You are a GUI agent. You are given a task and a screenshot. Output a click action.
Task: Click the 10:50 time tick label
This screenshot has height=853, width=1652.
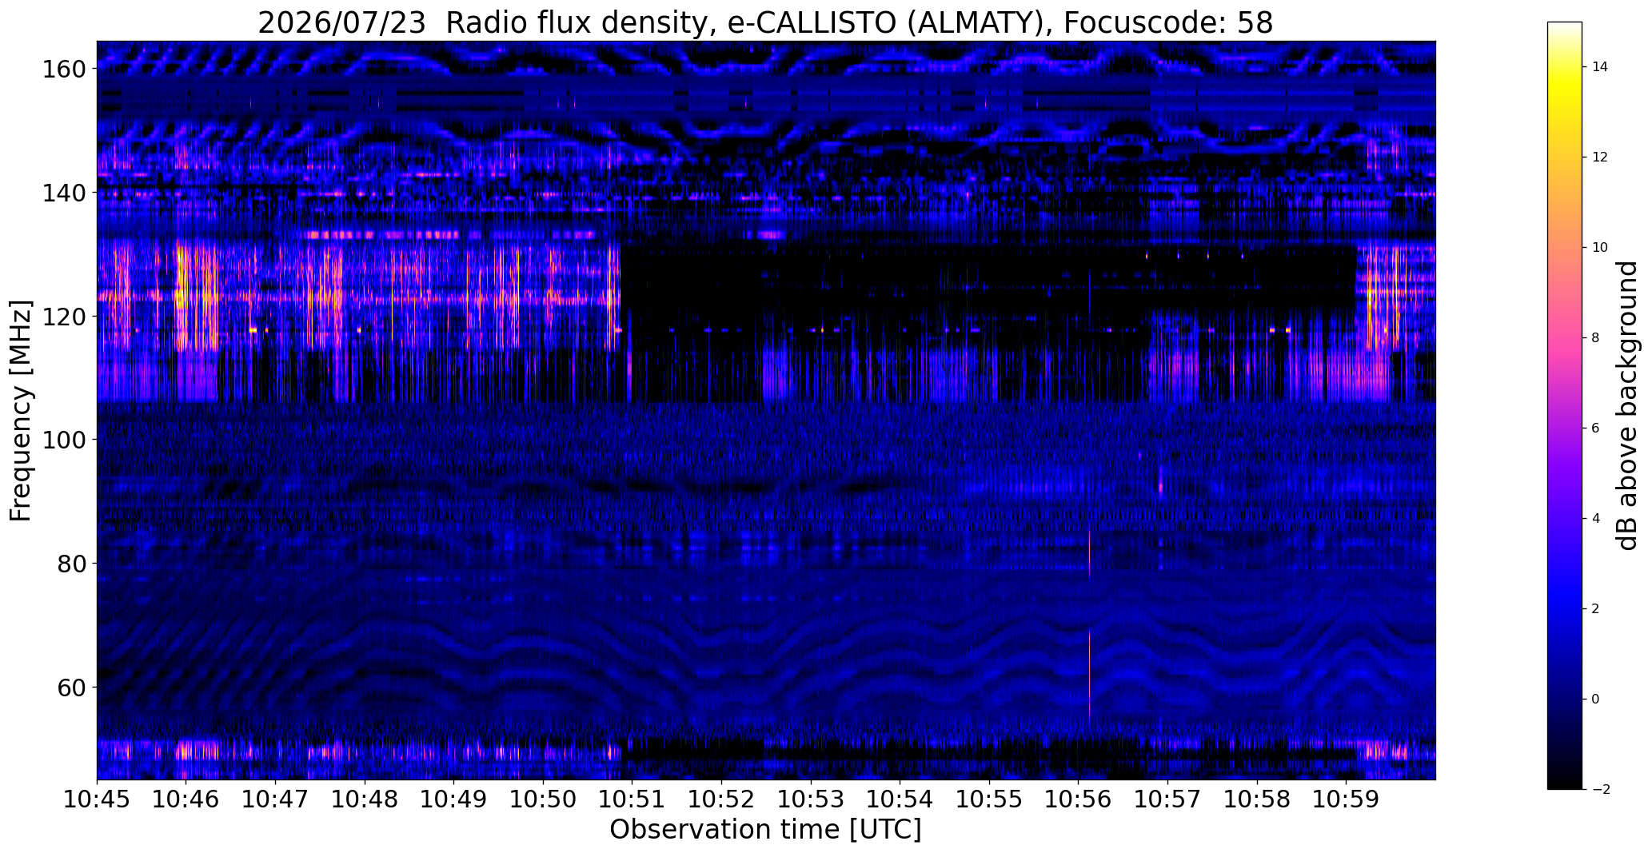point(543,800)
